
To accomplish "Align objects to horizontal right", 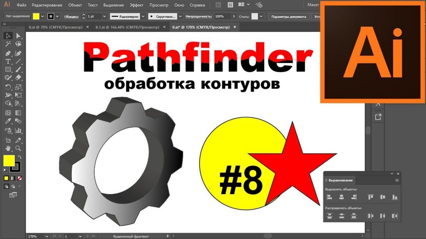I will pos(354,197).
